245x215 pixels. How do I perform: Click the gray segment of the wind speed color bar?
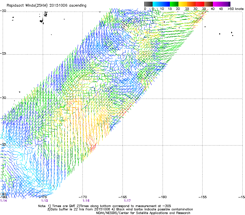point(148,4)
